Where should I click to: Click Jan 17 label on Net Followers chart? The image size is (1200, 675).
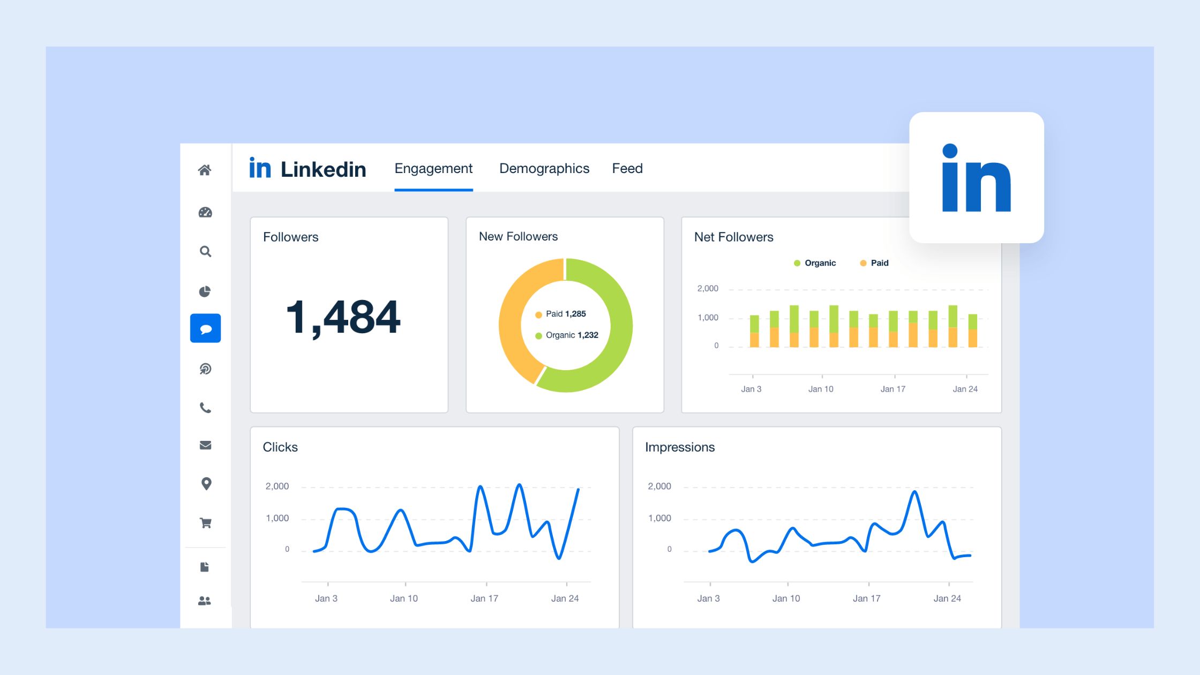point(893,389)
